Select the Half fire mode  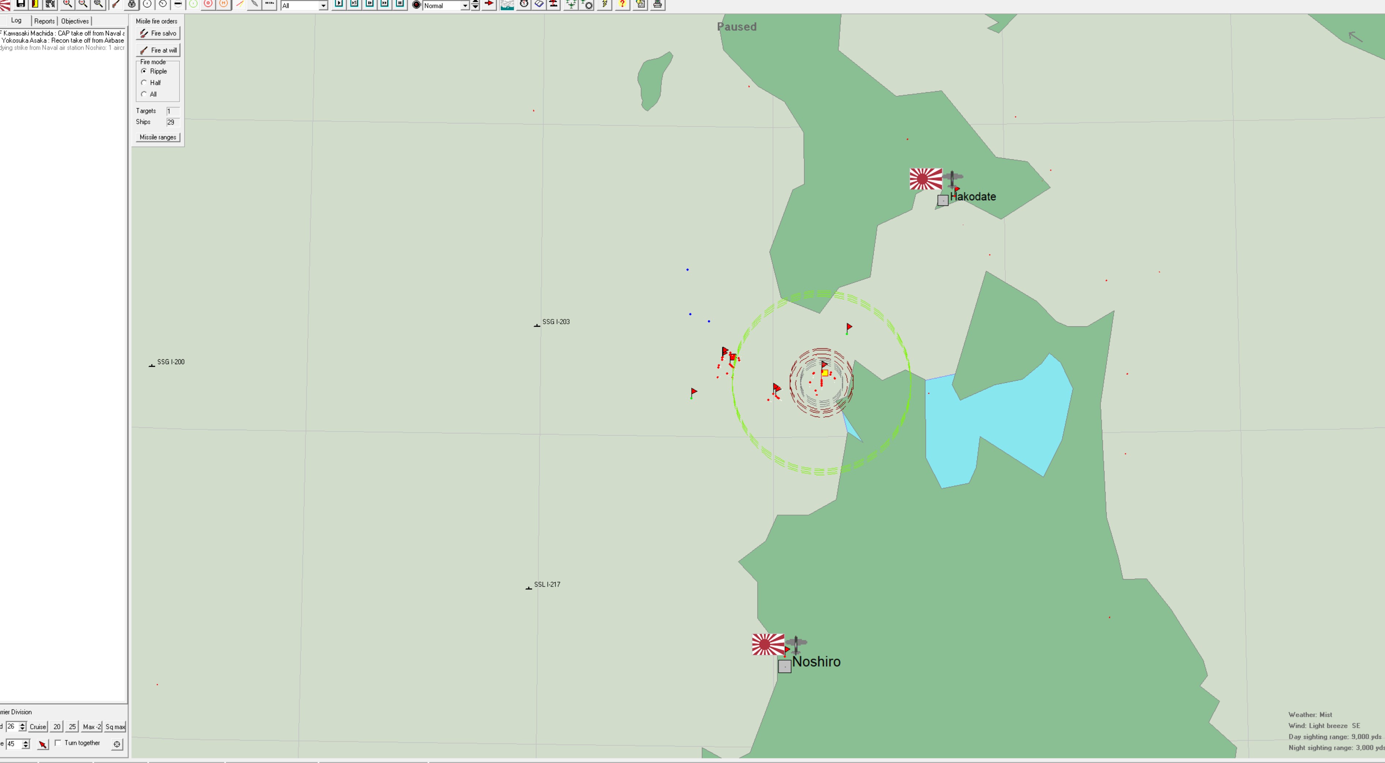point(151,83)
